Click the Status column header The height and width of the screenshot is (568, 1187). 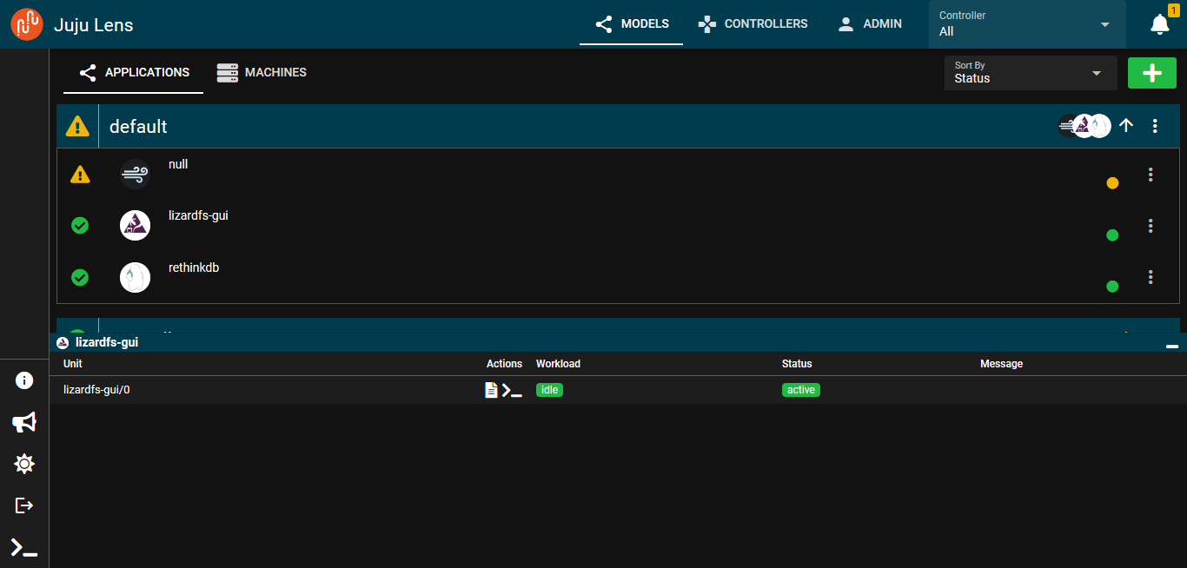797,364
